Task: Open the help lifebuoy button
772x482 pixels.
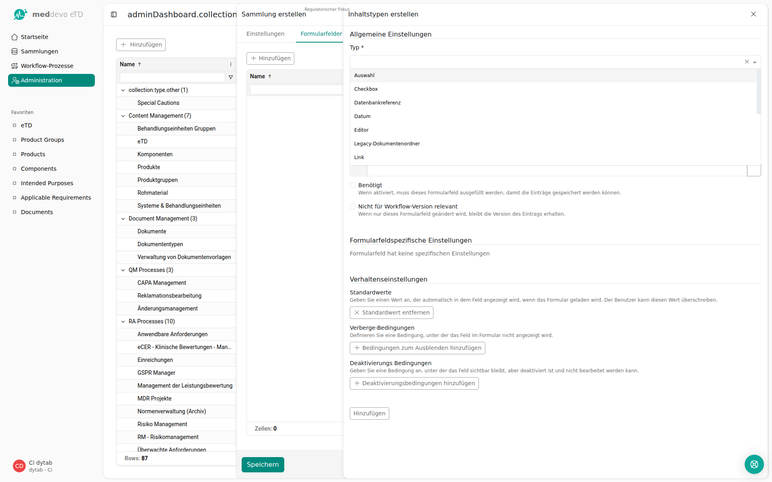Action: coord(754,464)
